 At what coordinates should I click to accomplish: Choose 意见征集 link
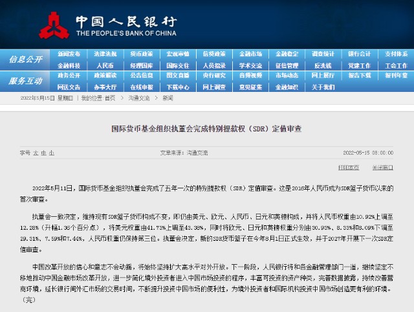pos(250,87)
